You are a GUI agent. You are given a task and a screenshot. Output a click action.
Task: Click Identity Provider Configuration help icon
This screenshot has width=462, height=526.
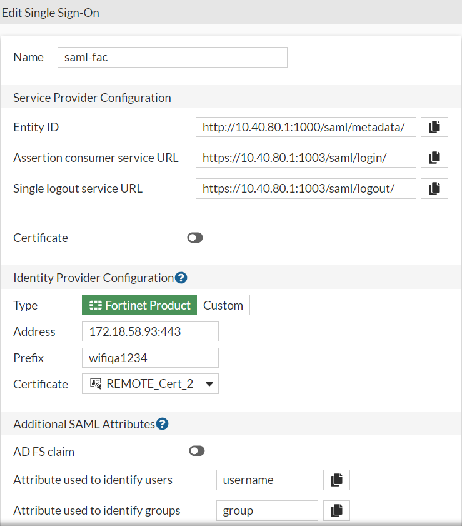coord(181,278)
